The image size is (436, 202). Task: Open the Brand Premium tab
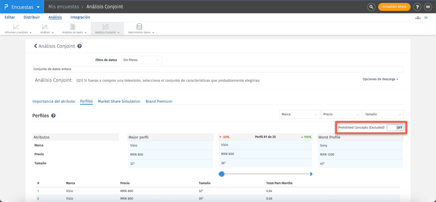[x=159, y=101]
